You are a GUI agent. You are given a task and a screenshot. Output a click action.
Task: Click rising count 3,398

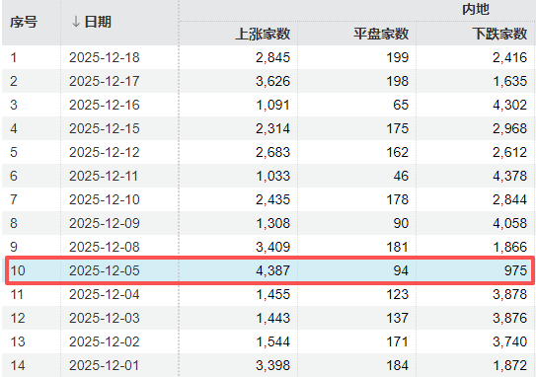(272, 365)
